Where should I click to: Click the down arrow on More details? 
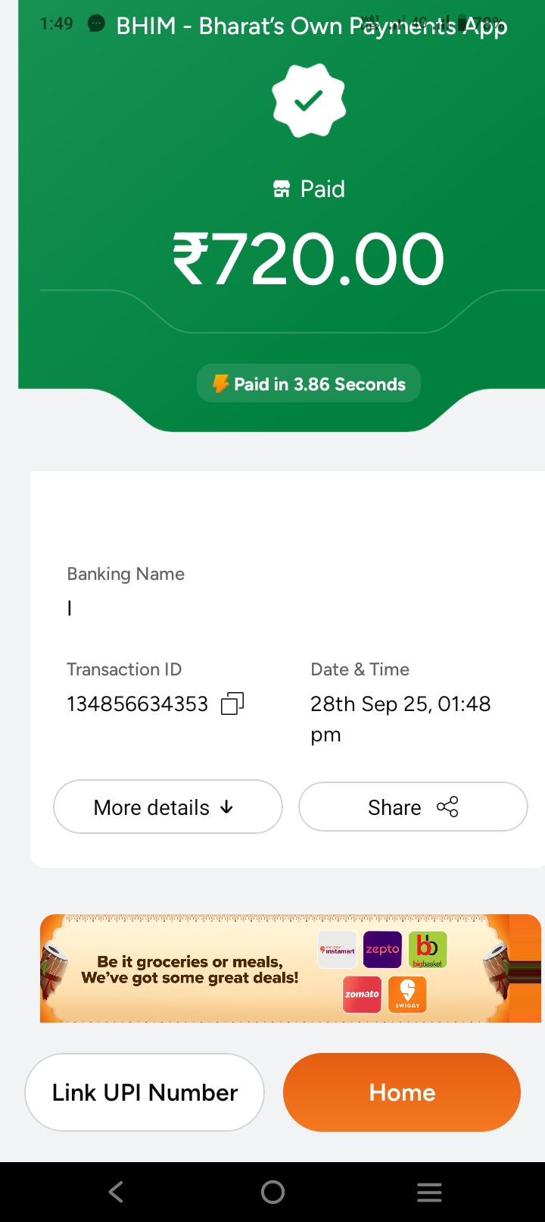coord(226,807)
